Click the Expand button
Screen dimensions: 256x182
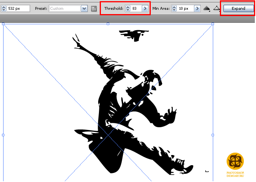tap(238, 9)
